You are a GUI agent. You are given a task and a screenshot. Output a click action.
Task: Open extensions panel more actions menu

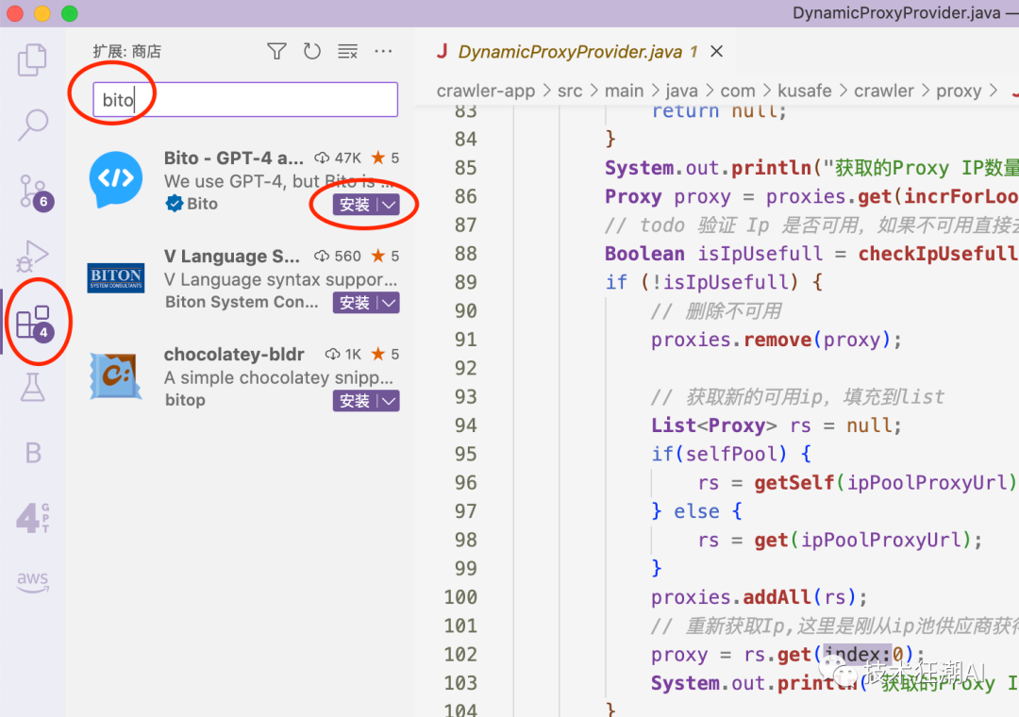[383, 51]
